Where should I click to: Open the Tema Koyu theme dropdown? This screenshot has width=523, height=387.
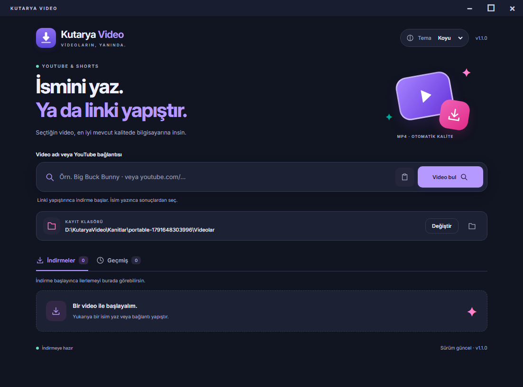coord(434,38)
